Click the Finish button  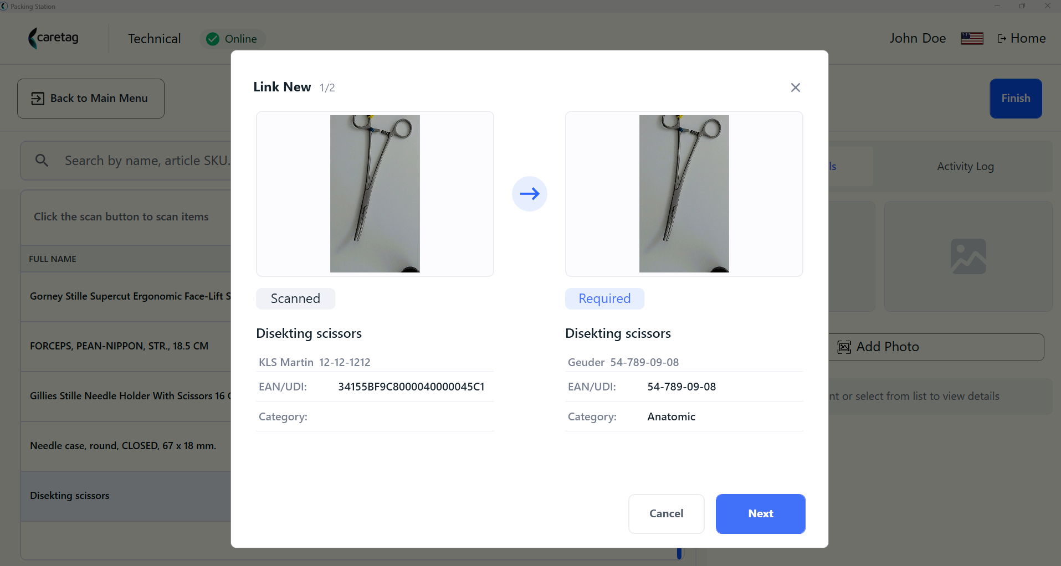1016,99
